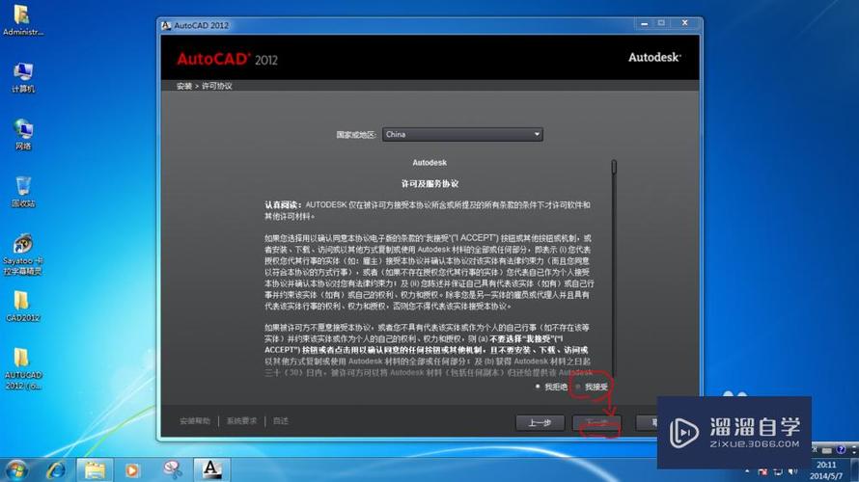Open the 自述 readme link
The height and width of the screenshot is (482, 859).
point(281,420)
